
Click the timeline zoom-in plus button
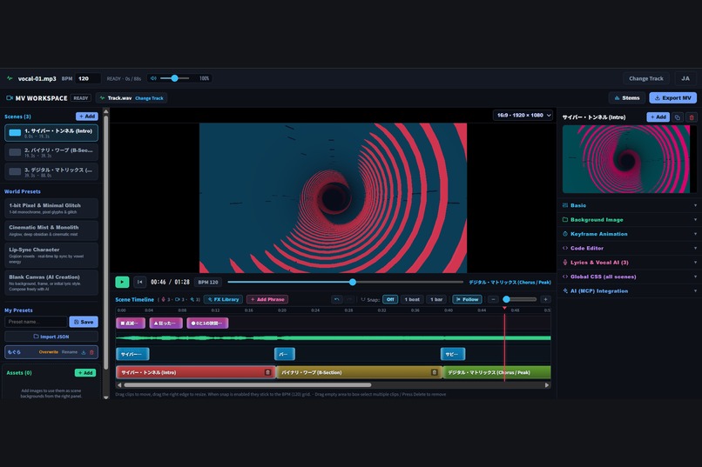click(545, 299)
